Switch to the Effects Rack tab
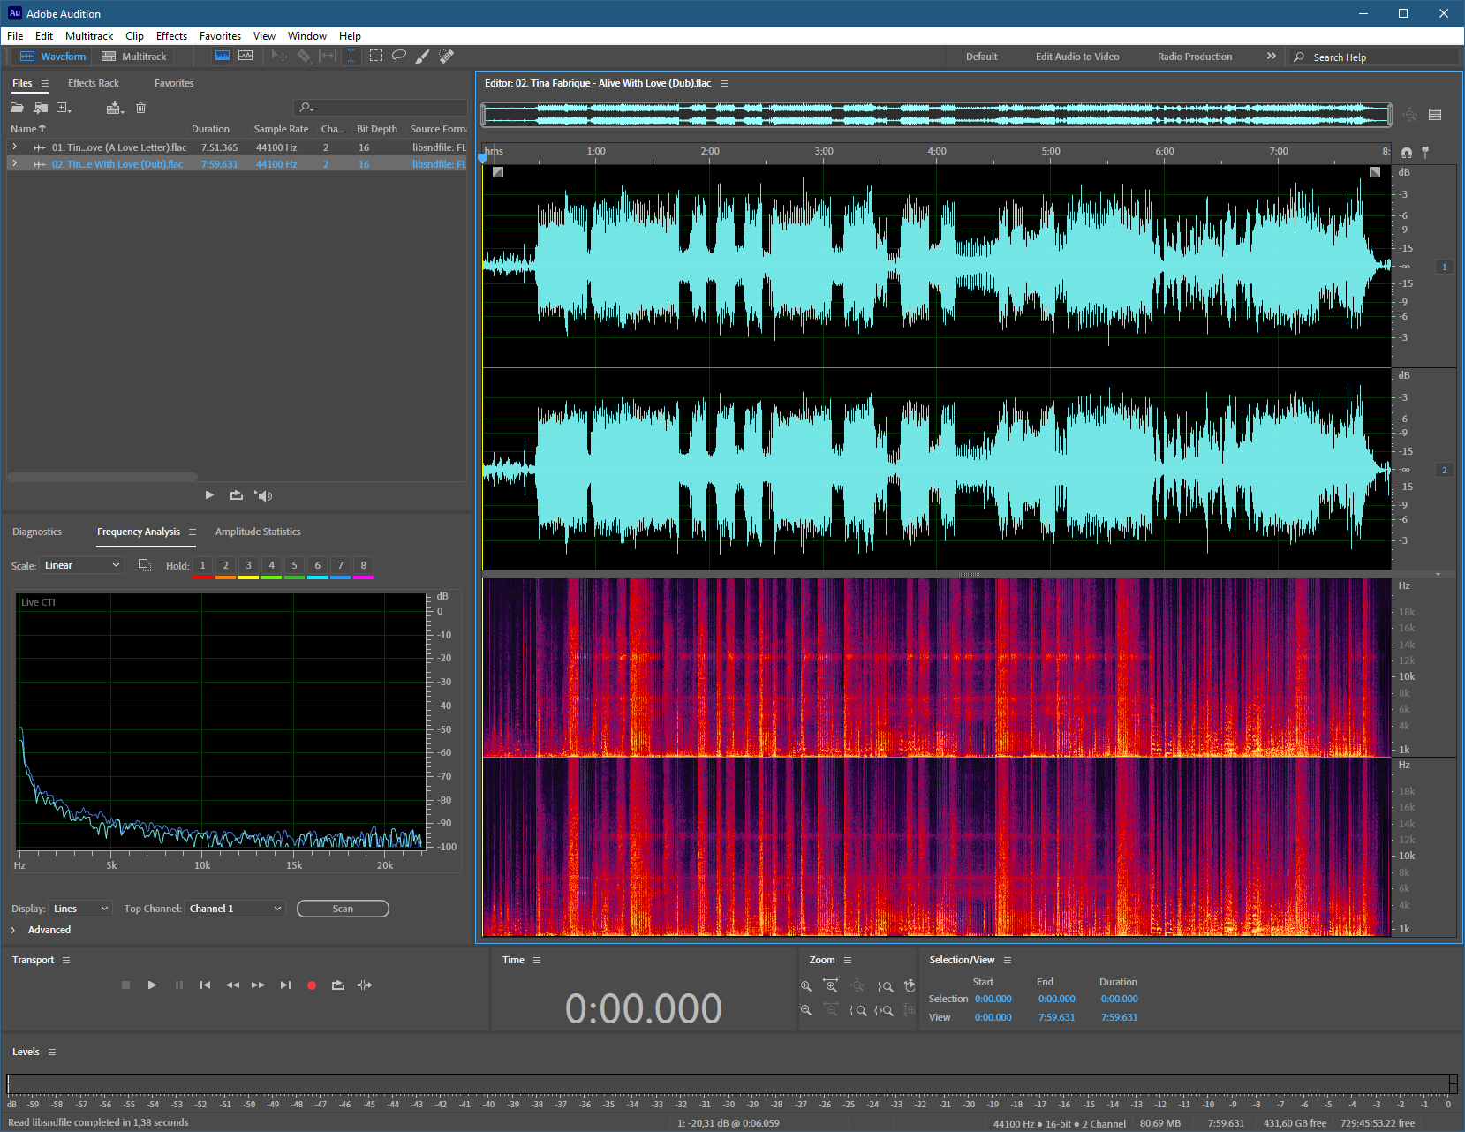 (94, 83)
